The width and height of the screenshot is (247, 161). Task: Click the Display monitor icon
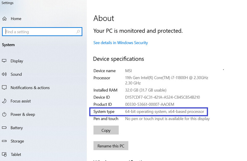(4, 61)
